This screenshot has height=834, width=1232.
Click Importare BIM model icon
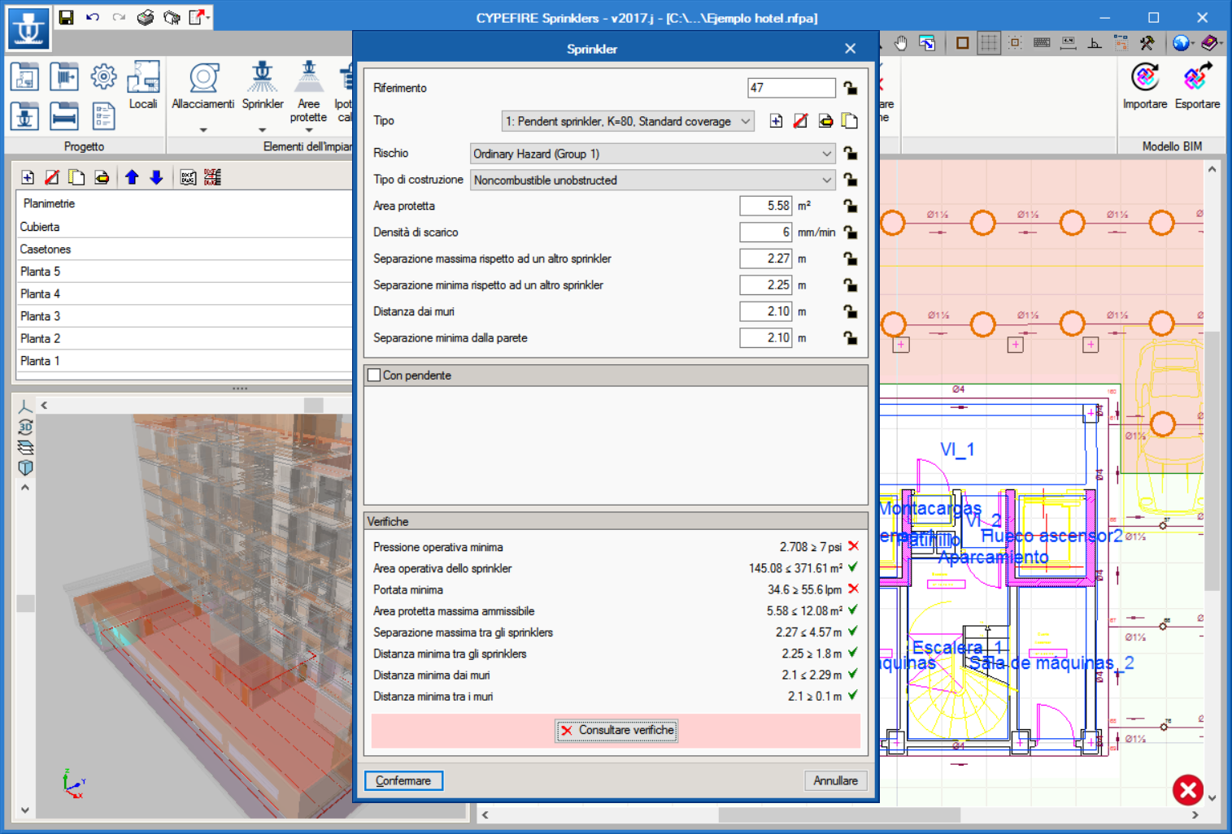tap(1145, 78)
